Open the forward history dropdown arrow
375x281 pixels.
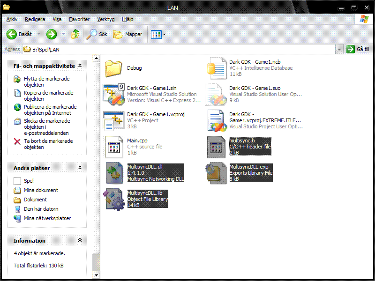[x=63, y=34]
